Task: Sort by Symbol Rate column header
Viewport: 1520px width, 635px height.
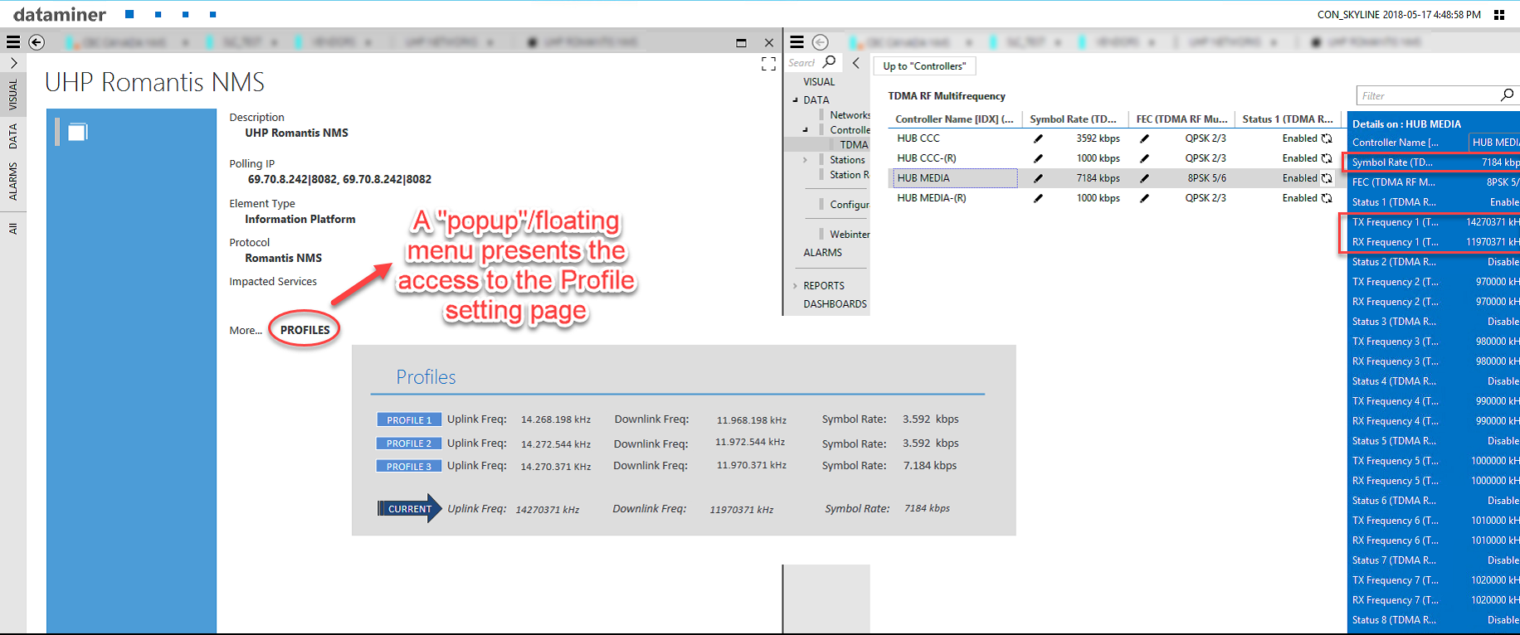Action: [1074, 119]
